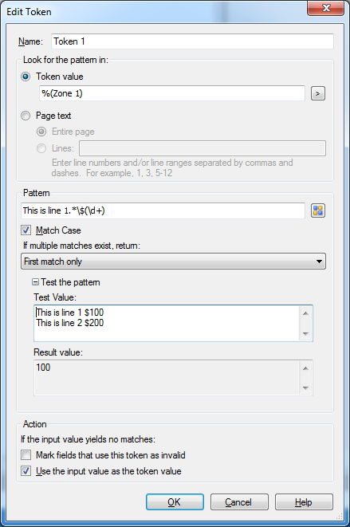
Task: Select the Token value radio button
Action: (26, 77)
